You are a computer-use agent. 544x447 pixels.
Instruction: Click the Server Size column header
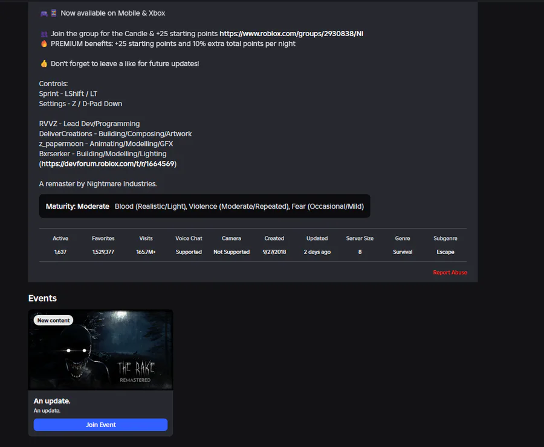click(360, 238)
